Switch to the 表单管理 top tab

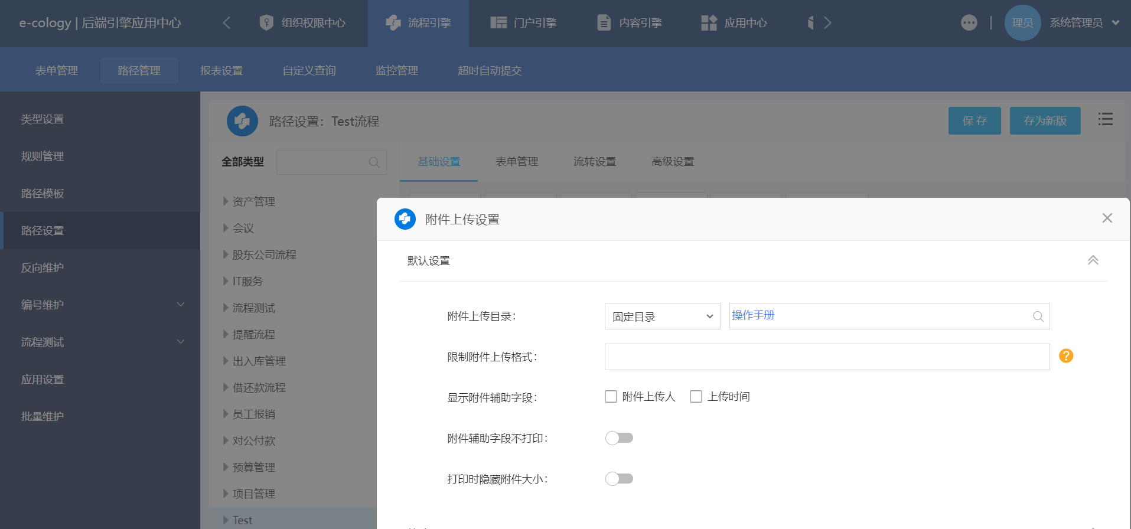click(x=57, y=70)
